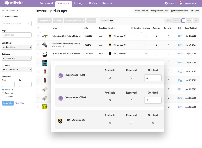The width and height of the screenshot is (202, 148).
Task: Choose the Reserved radio option
Action: tap(3, 93)
